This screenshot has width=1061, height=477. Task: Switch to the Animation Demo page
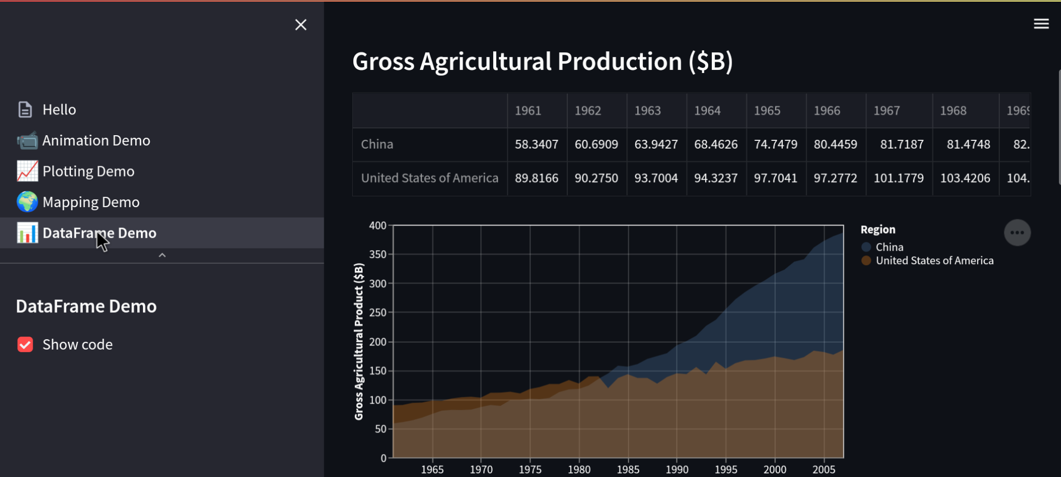tap(96, 140)
